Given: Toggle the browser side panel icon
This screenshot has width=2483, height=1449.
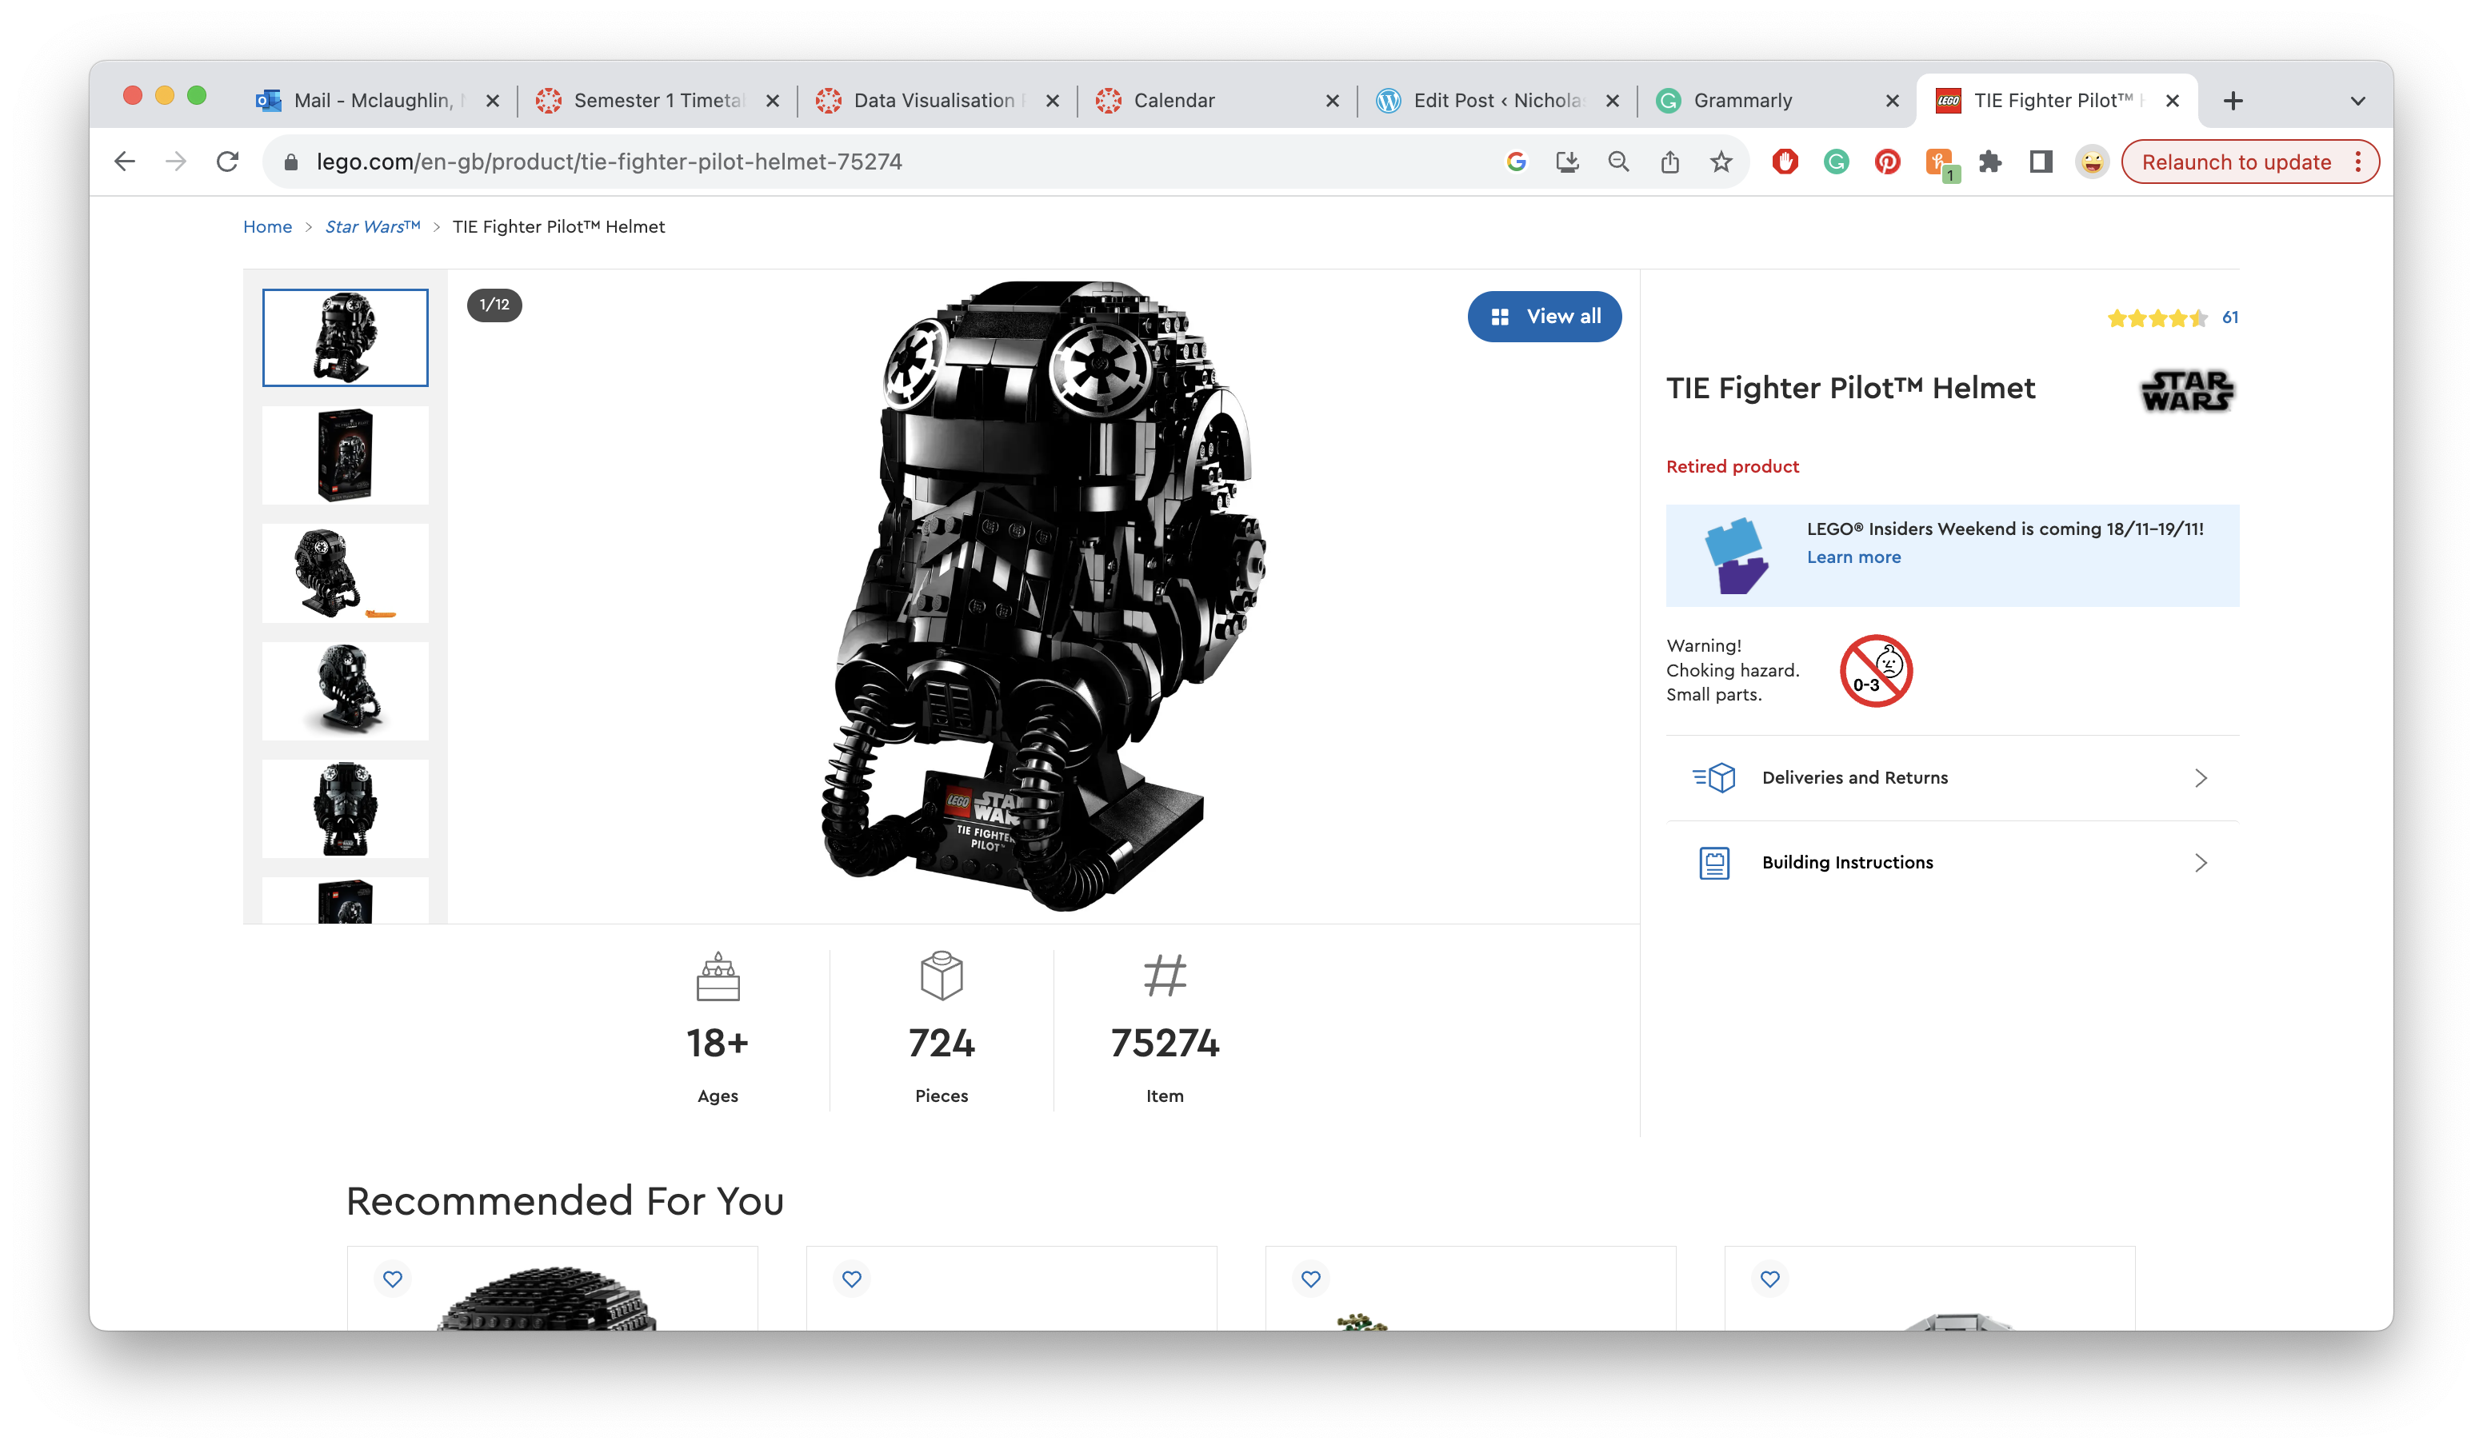Looking at the screenshot, I should (x=2041, y=162).
